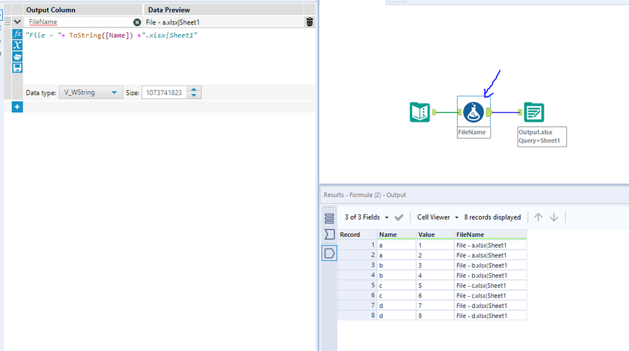The image size is (629, 351).
Task: Save expression using the disk icon
Action: pos(17,68)
